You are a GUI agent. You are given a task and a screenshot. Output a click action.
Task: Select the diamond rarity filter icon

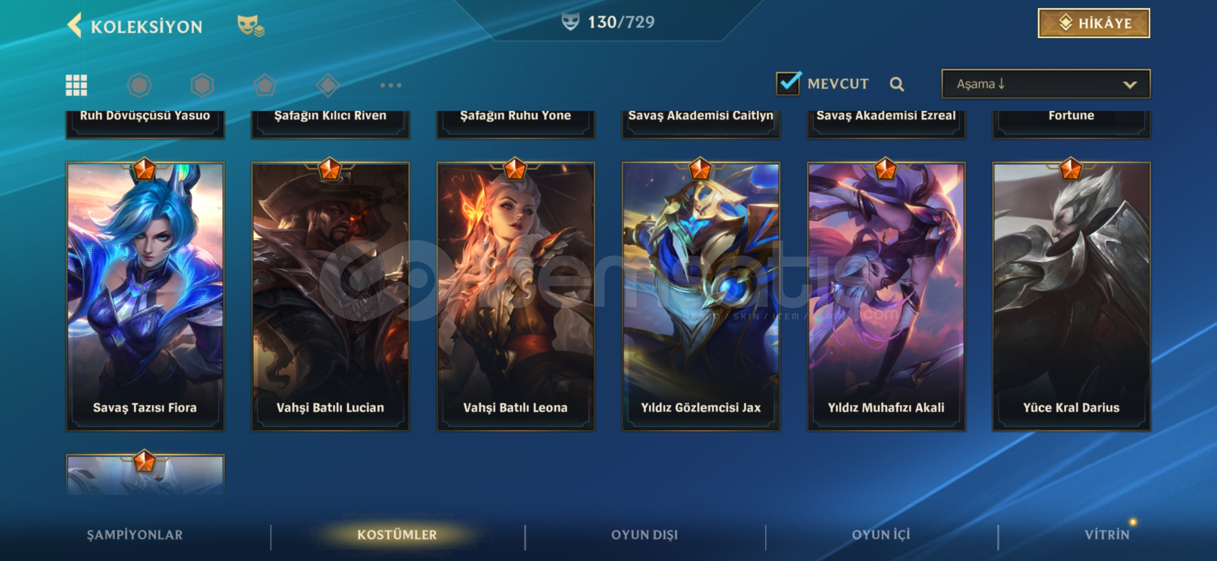click(x=328, y=85)
